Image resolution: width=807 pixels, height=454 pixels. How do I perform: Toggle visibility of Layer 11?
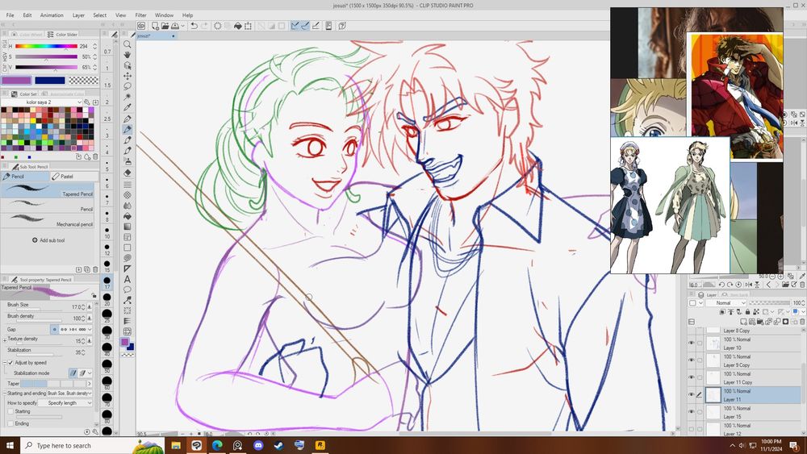(x=692, y=394)
